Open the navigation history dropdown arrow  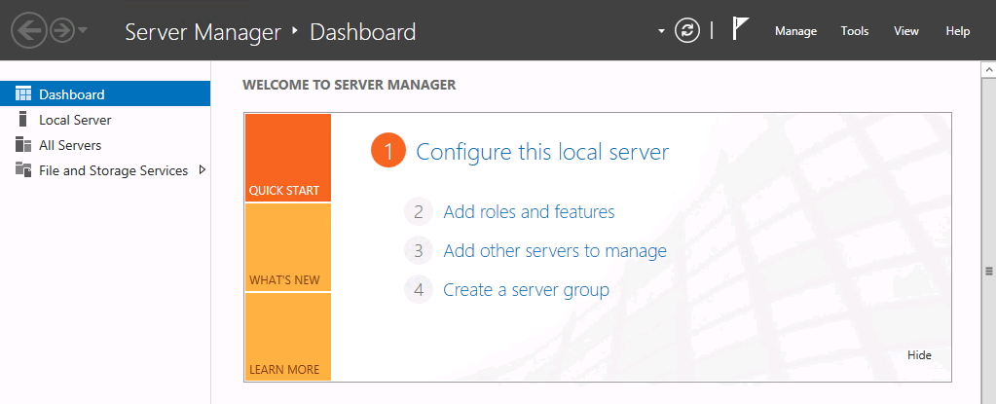(x=83, y=30)
